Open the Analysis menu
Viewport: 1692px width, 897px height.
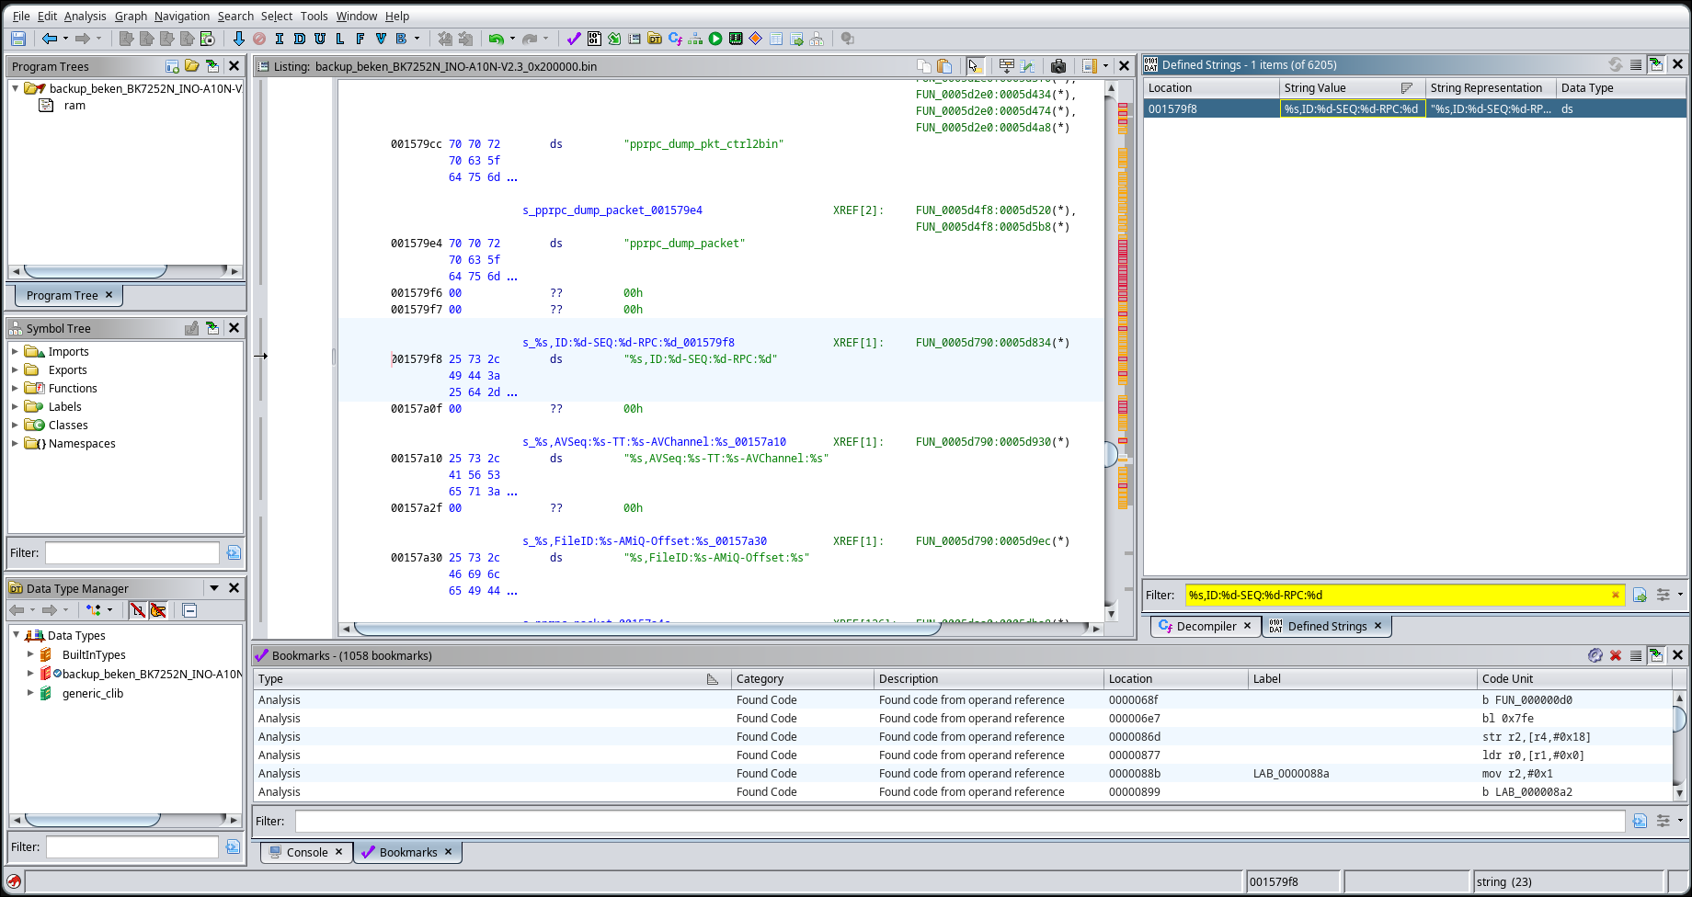point(85,16)
